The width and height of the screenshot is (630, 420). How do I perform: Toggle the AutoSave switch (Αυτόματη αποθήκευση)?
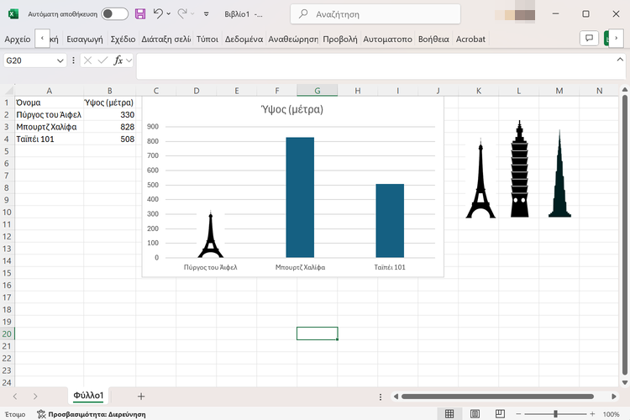pyautogui.click(x=114, y=14)
